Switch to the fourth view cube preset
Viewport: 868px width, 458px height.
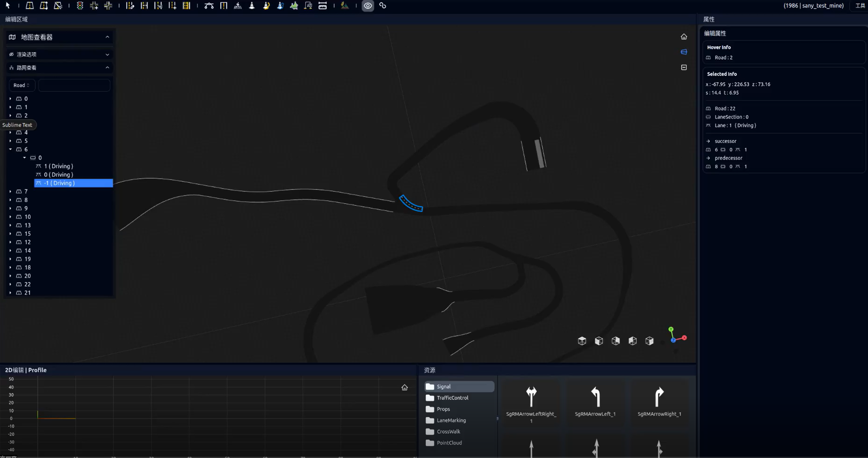click(632, 341)
